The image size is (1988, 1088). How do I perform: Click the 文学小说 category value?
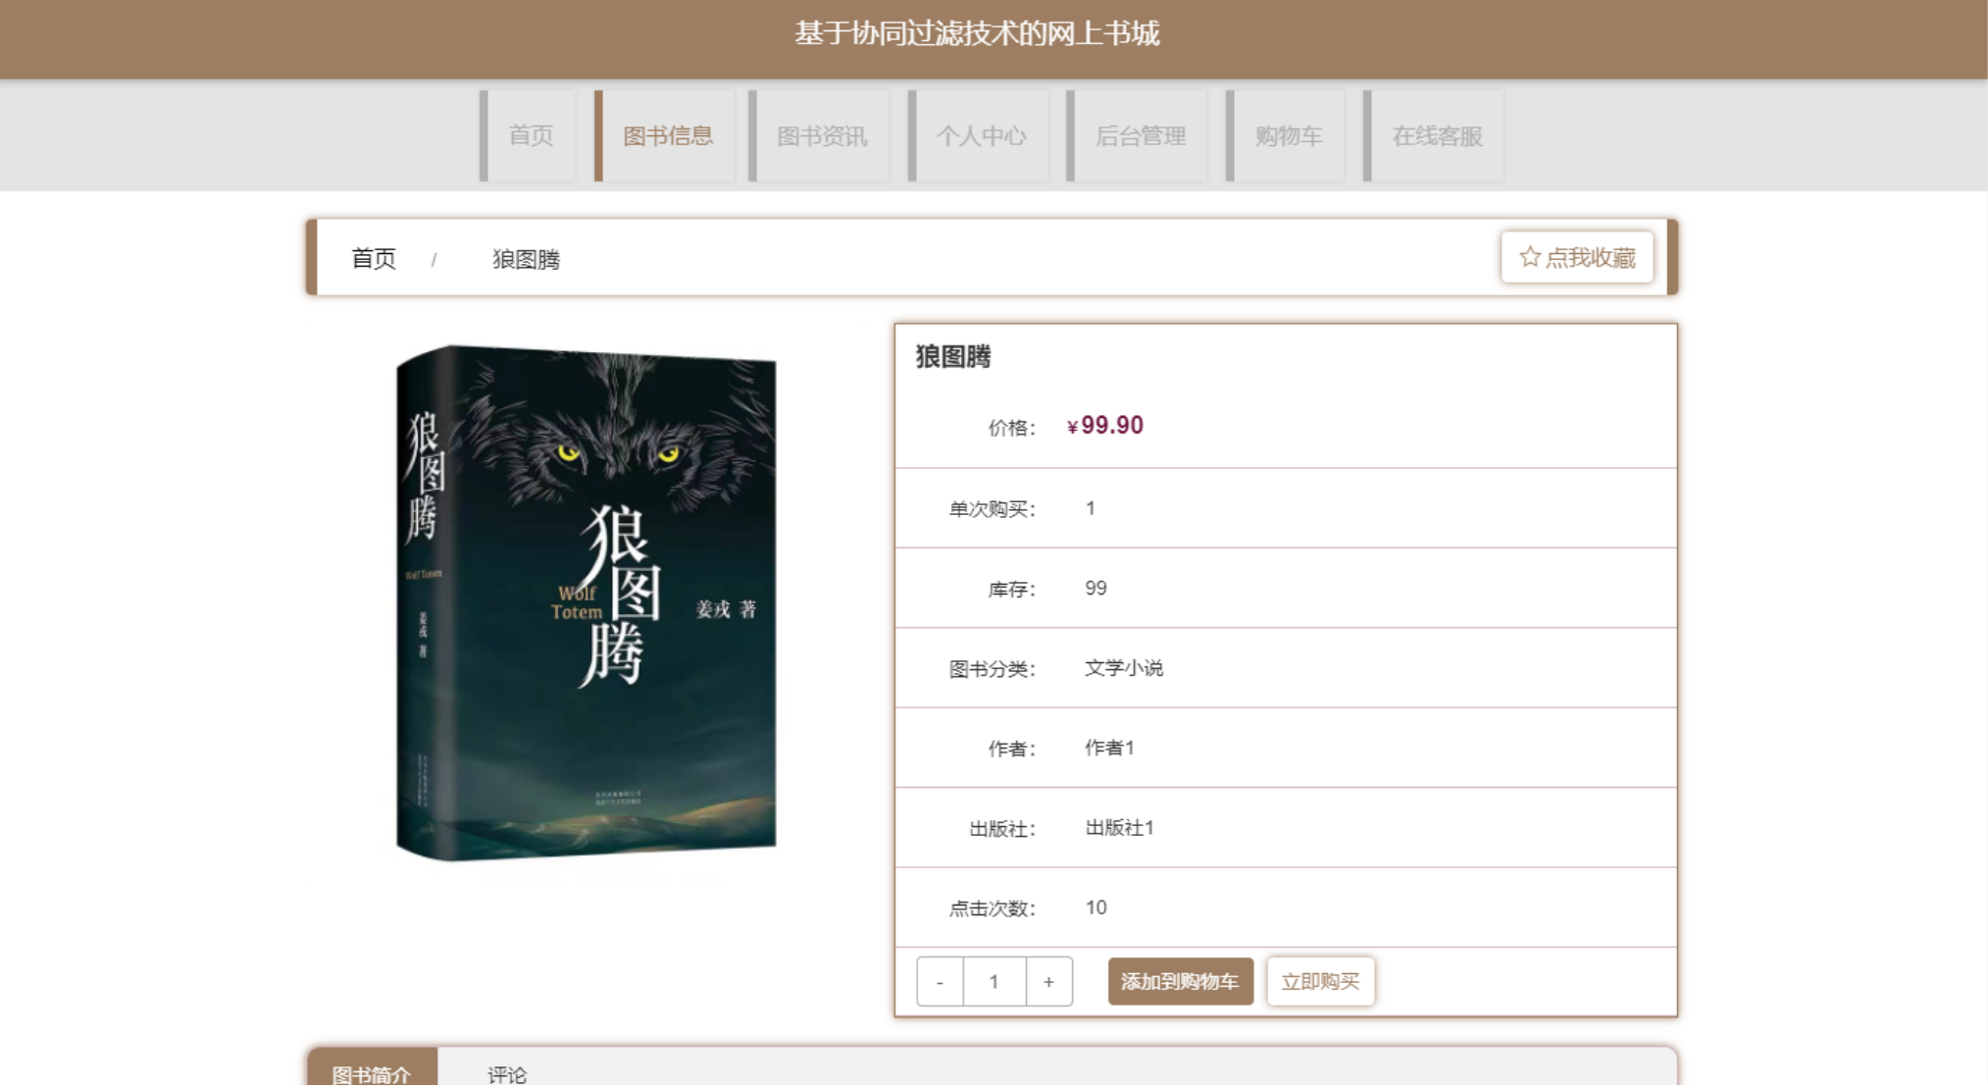click(x=1124, y=668)
